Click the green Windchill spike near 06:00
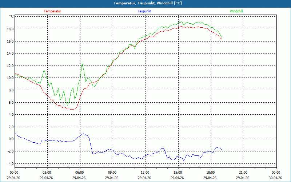 [x=82, y=64]
